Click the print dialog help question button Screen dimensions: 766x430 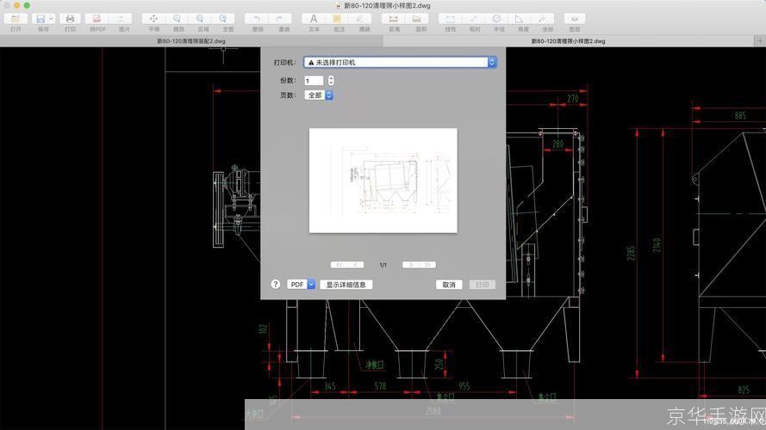[x=276, y=284]
